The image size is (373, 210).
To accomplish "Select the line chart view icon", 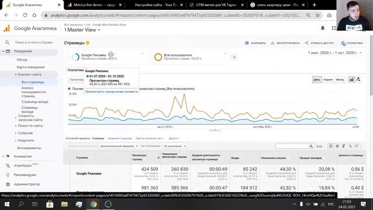I will coord(351,79).
